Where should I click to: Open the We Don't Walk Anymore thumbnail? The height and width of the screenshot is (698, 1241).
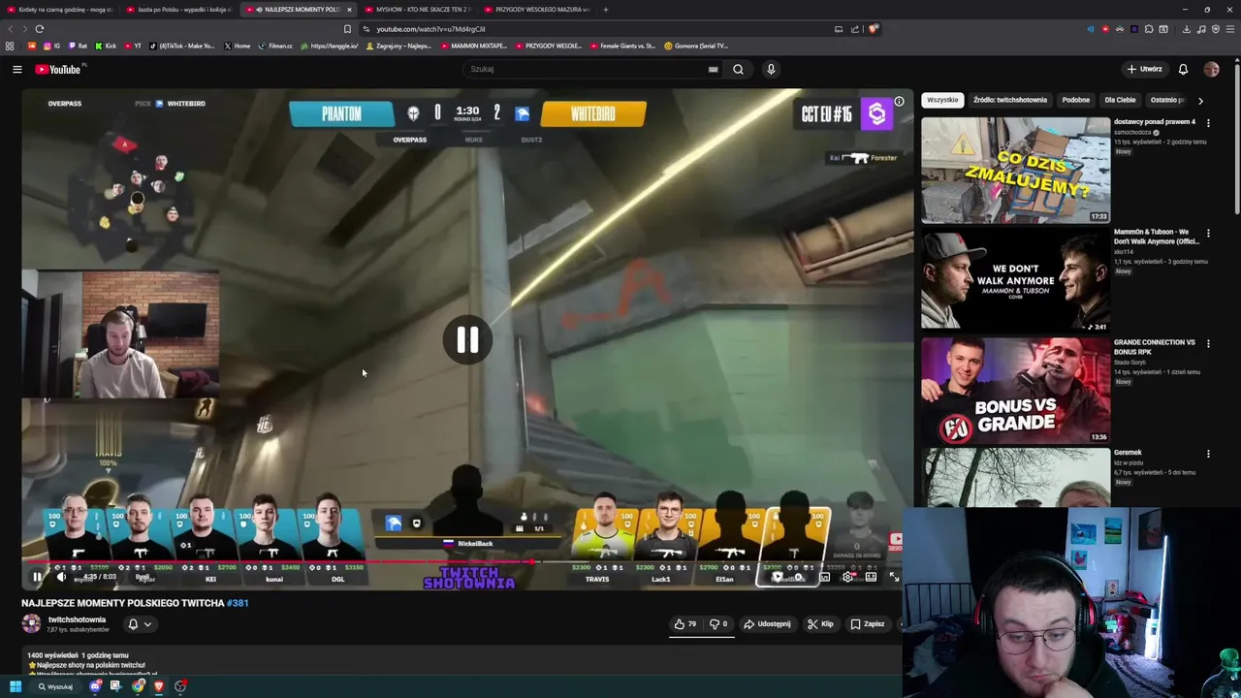pos(1015,280)
